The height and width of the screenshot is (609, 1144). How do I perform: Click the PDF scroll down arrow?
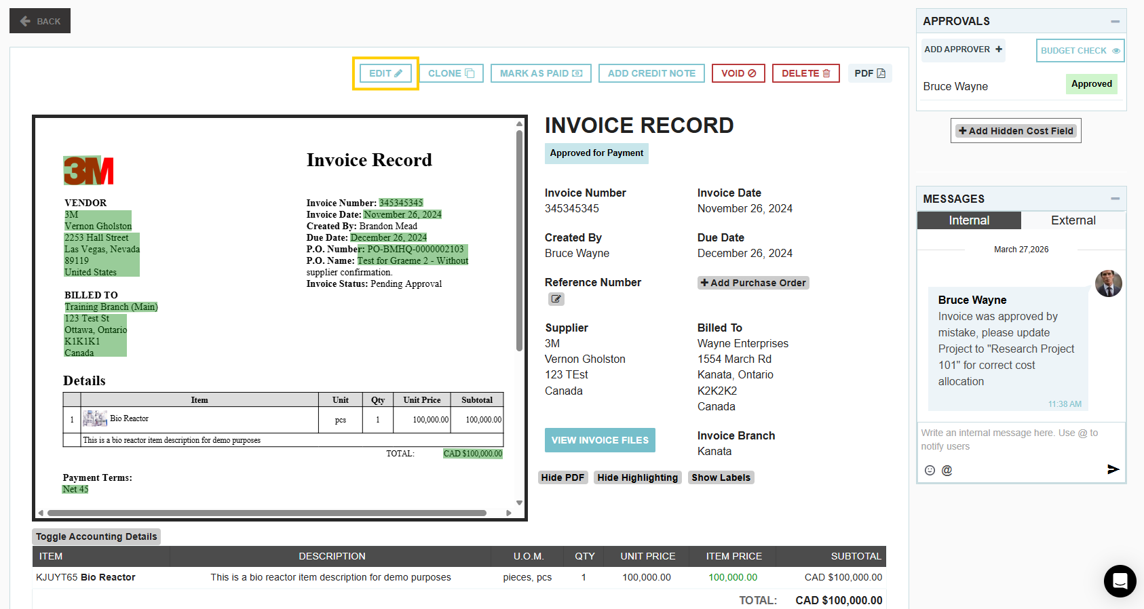[x=519, y=503]
